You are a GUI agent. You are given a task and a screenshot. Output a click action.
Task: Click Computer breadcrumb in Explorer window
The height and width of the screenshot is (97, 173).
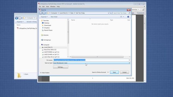click(x=30, y=18)
